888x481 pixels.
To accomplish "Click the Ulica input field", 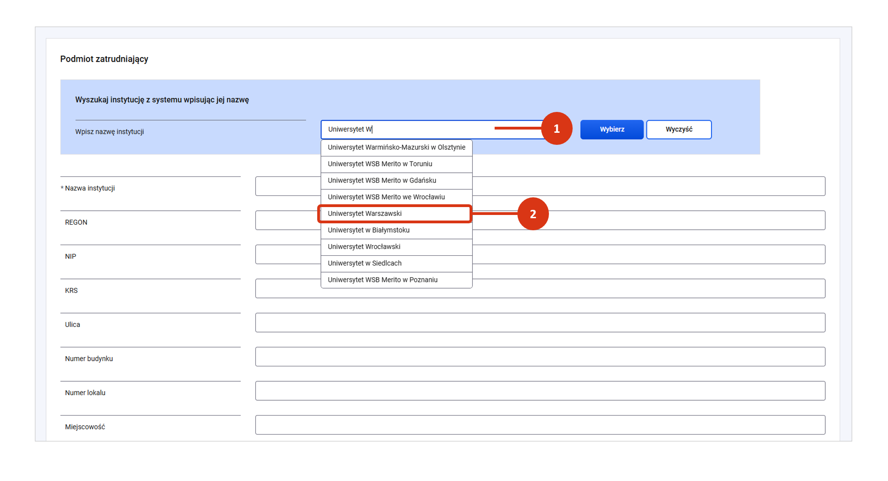I will pos(540,323).
